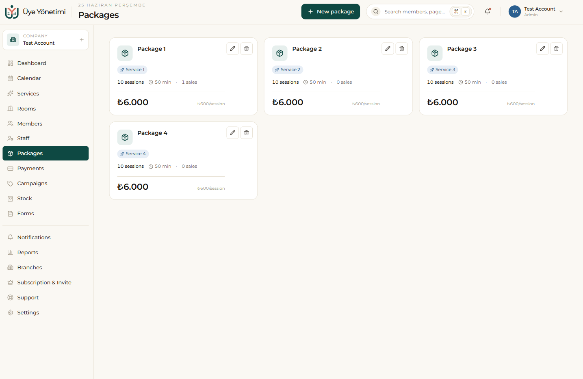583x379 pixels.
Task: Open Rooms page
Action: pyautogui.click(x=46, y=108)
